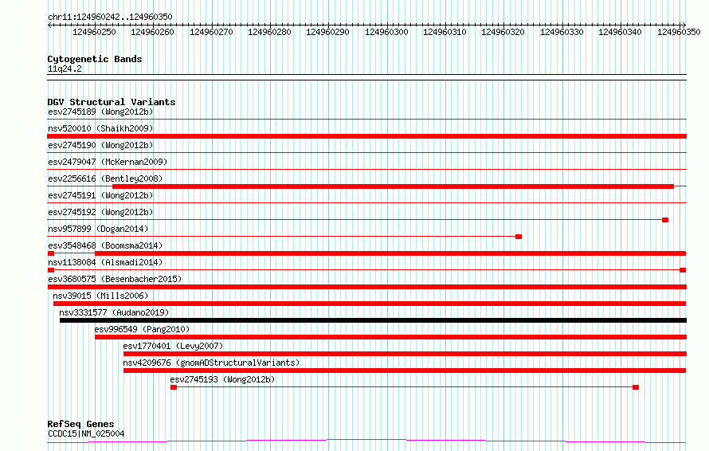Open variant nsv4209676 (gnomADStructuralVariants)
Screen dimensions: 709x451
pos(211,363)
